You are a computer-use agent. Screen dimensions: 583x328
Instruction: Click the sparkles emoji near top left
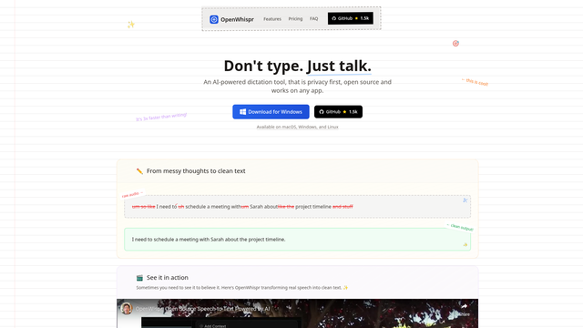click(131, 25)
